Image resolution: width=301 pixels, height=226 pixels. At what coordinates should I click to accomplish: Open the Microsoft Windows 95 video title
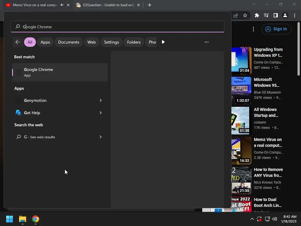[x=266, y=82]
